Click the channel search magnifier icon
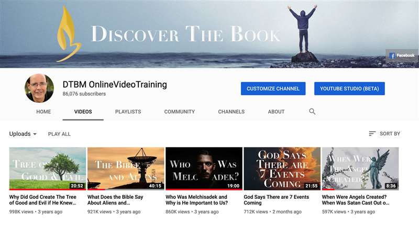Viewport: 419px width, 236px height. (x=312, y=112)
